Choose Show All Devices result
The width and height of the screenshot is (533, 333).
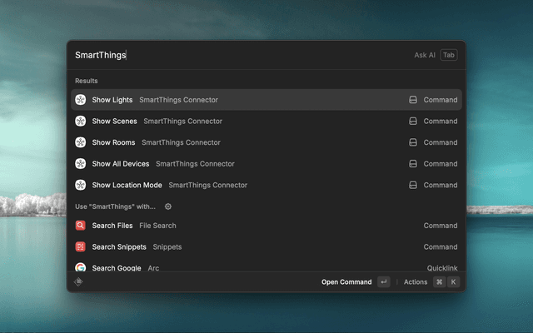(x=121, y=164)
